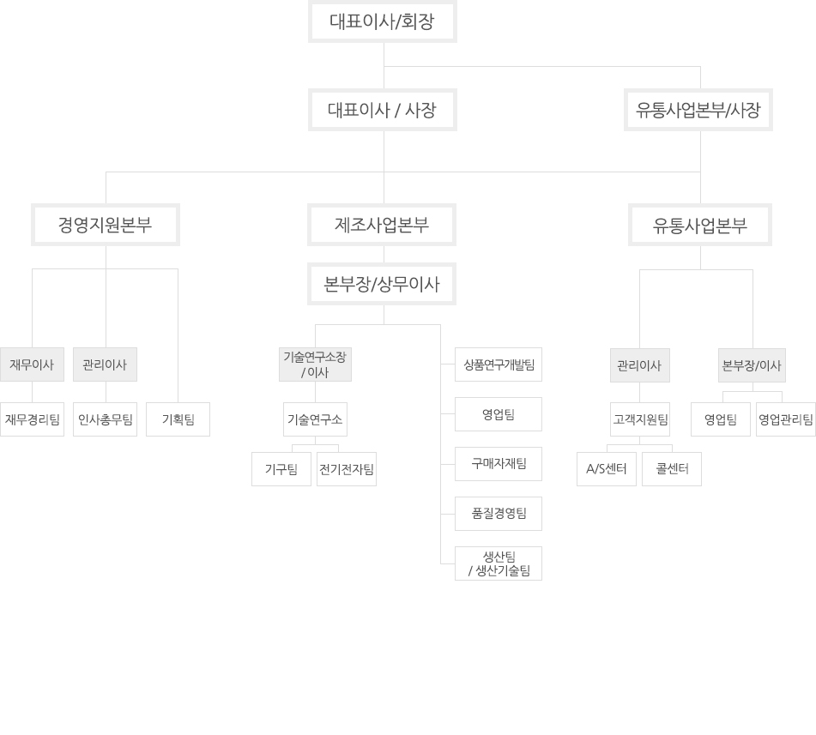Click the 제조사업본부 division box
The height and width of the screenshot is (735, 816).
(x=382, y=225)
